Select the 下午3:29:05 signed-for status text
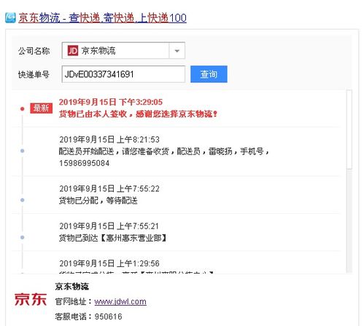The height and width of the screenshot is (326, 364). 111,102
